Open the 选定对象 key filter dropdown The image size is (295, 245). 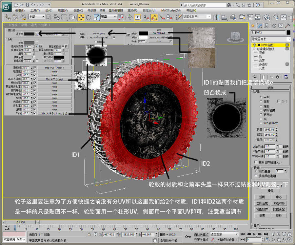pos(224,234)
